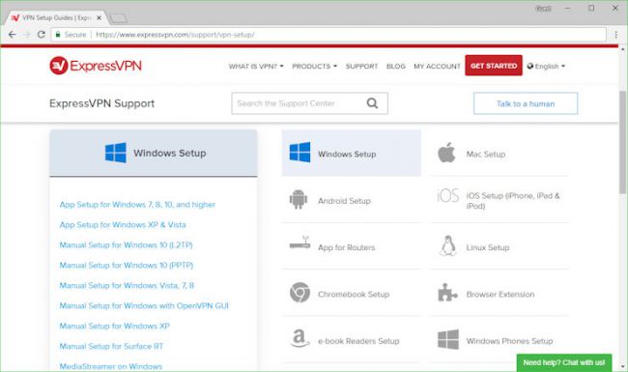Click the Chrome logo for Chromebook Setup
The width and height of the screenshot is (628, 372).
pos(300,292)
